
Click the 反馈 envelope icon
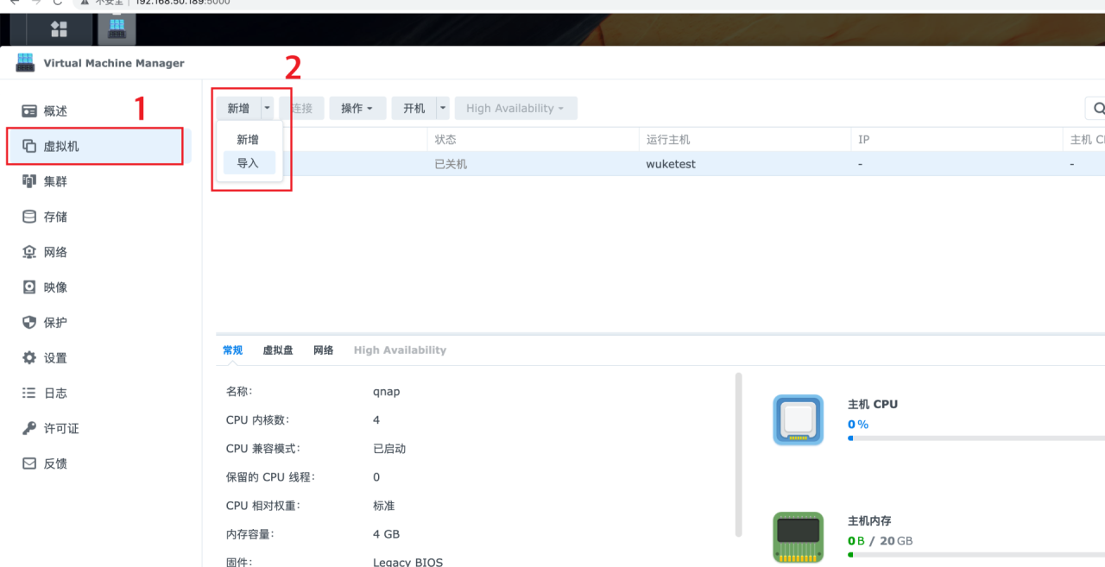(29, 463)
